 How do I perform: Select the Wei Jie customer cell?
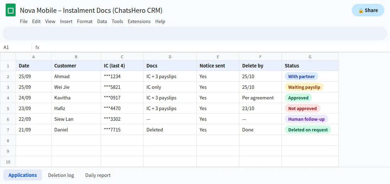[76, 87]
